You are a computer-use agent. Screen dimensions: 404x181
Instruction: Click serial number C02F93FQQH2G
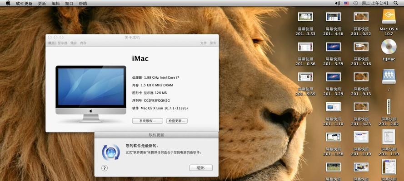(157, 100)
